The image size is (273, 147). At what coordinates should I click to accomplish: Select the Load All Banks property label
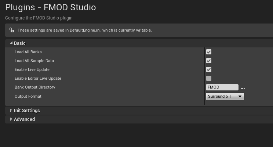pos(28,52)
